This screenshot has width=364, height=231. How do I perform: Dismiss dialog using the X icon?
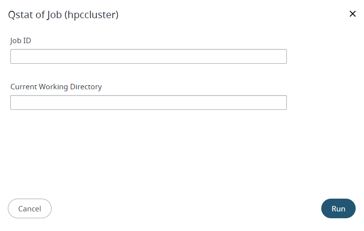point(352,14)
